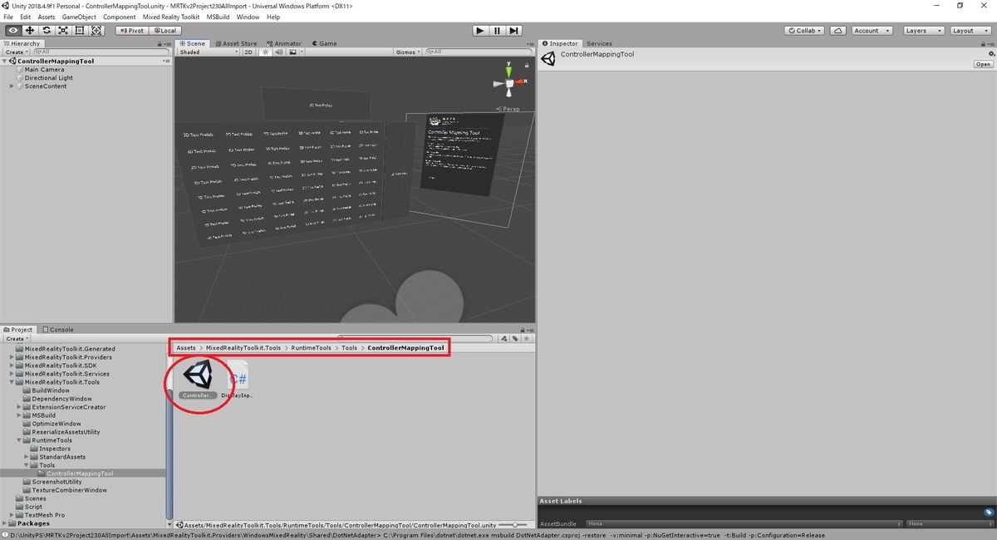Select Main Camera in Hierarchy
This screenshot has height=540, width=997.
click(x=44, y=69)
